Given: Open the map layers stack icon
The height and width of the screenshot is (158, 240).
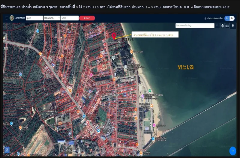Looking at the screenshot, I should tap(233, 25).
